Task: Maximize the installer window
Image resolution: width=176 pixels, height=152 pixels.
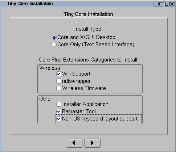Action: coord(161,4)
